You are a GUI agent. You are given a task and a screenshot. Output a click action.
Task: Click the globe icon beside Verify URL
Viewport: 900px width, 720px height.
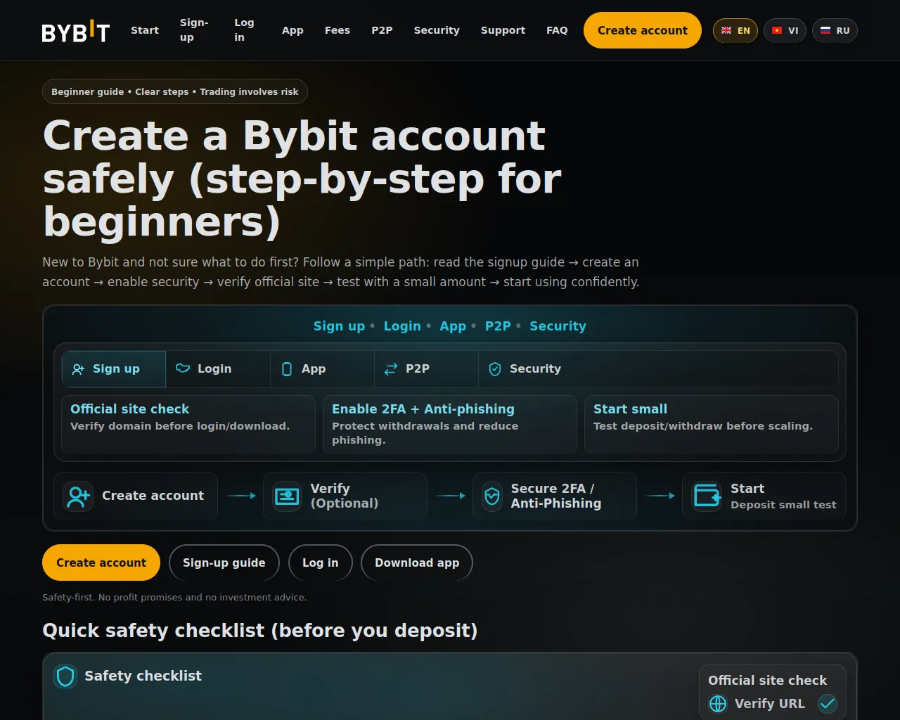coord(718,704)
